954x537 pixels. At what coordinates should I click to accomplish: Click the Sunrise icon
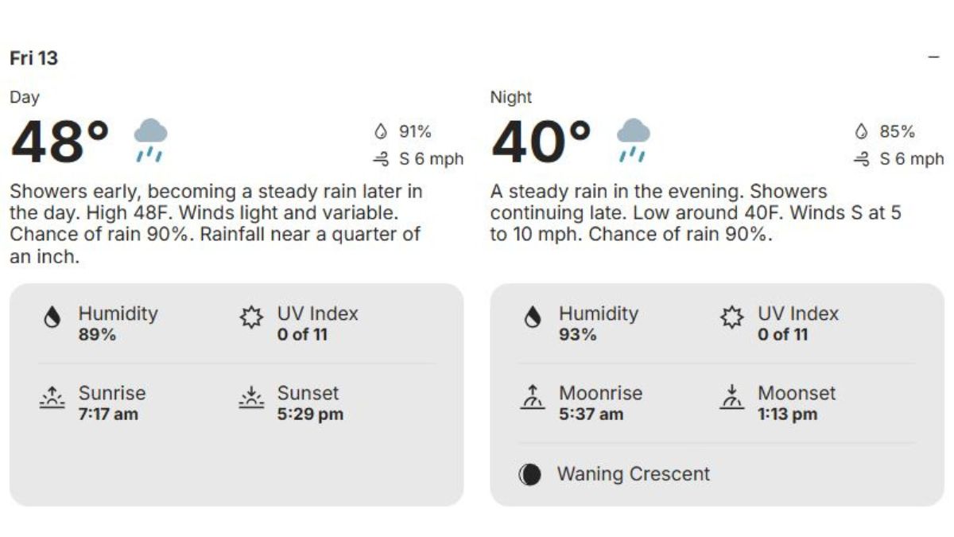pos(52,398)
